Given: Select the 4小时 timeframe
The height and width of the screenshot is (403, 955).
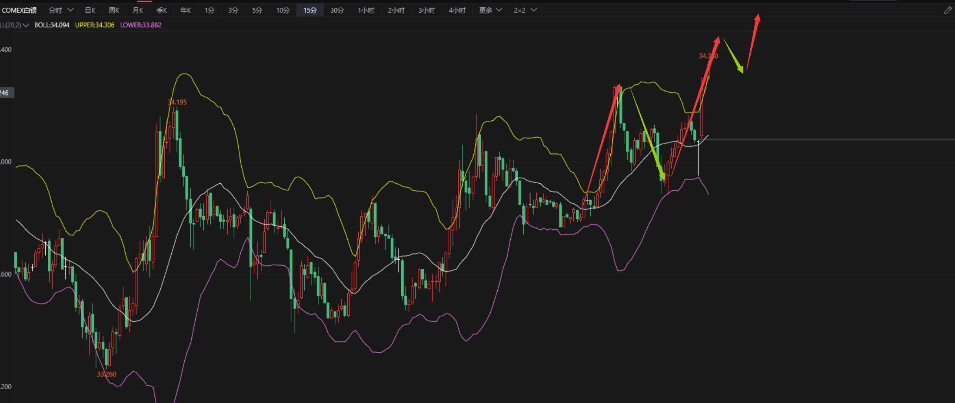Looking at the screenshot, I should [457, 10].
